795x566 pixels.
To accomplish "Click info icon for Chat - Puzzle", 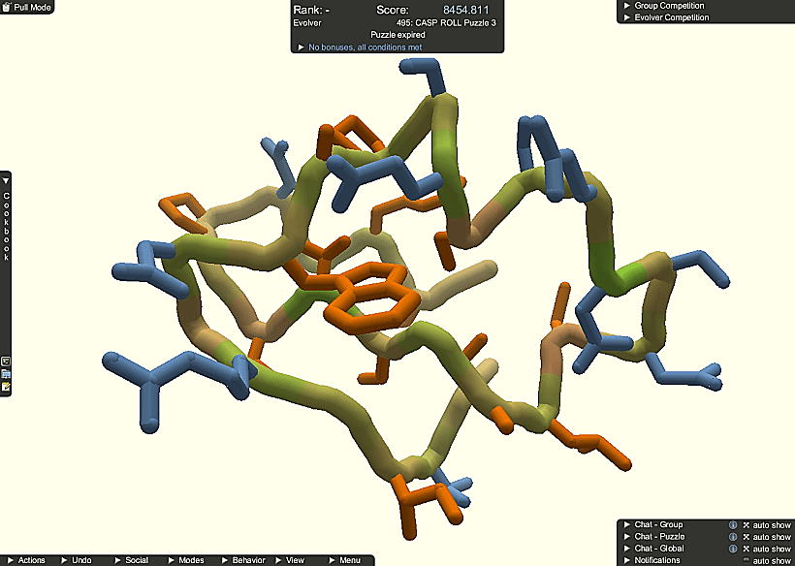I will tap(733, 537).
